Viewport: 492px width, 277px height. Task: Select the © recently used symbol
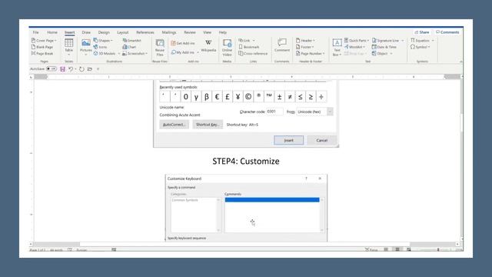(248, 97)
